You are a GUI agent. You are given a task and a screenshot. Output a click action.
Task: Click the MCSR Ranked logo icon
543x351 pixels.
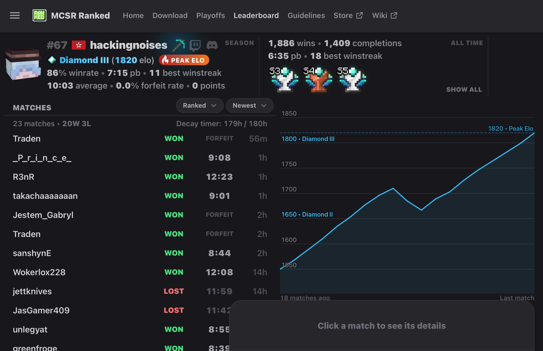(x=39, y=15)
